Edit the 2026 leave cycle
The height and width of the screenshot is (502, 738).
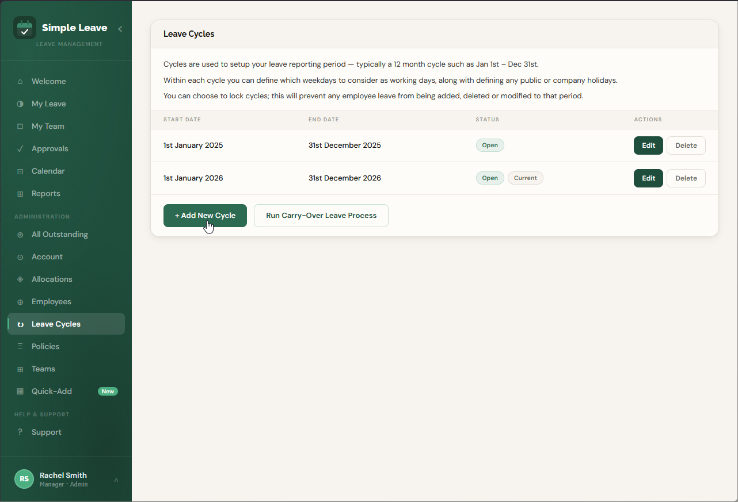pyautogui.click(x=648, y=178)
